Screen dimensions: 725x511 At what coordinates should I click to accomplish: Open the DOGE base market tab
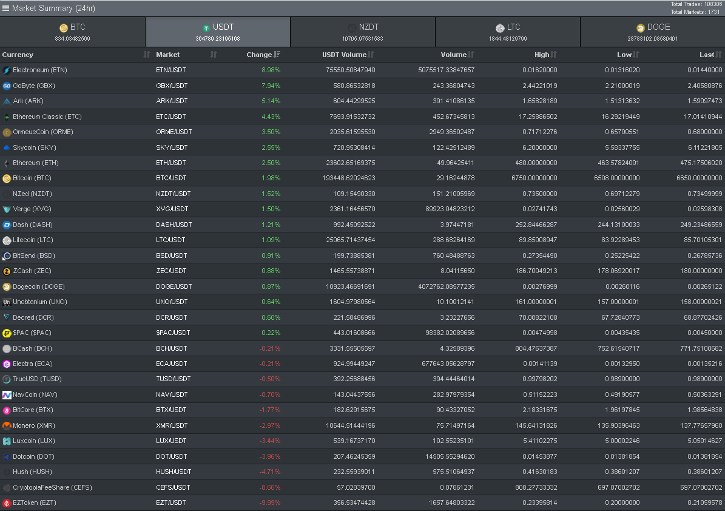click(x=652, y=32)
